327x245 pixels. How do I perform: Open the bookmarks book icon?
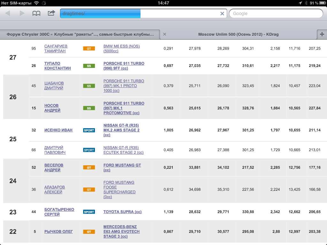[36, 13]
